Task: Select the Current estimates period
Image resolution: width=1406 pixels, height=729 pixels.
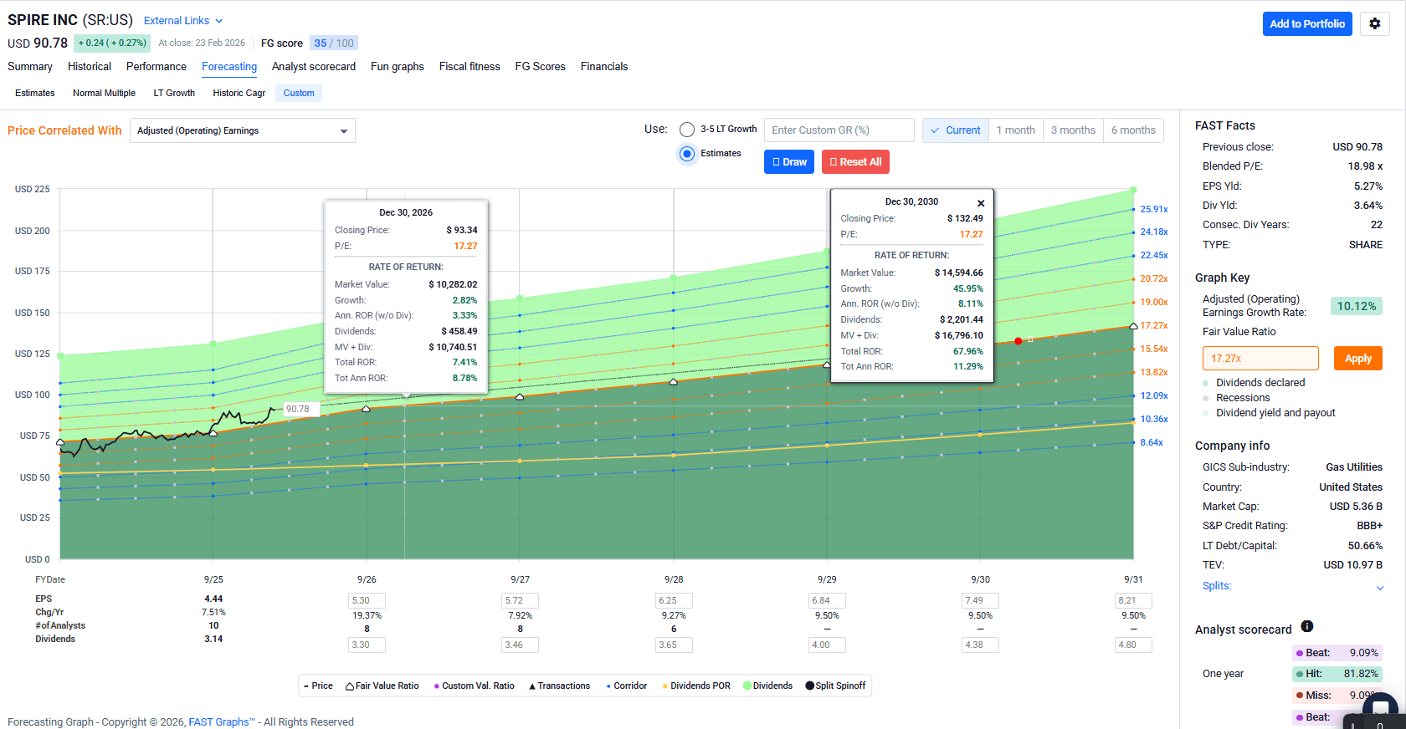Action: [x=956, y=130]
